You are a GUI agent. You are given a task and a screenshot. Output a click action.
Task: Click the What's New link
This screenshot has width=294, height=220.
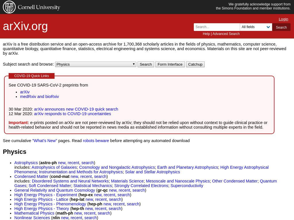pyautogui.click(x=45, y=141)
